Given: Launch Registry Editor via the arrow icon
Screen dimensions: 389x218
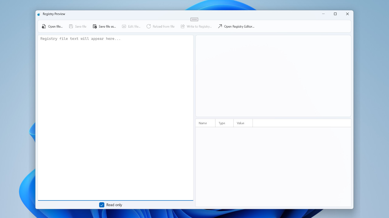Looking at the screenshot, I should pyautogui.click(x=220, y=26).
